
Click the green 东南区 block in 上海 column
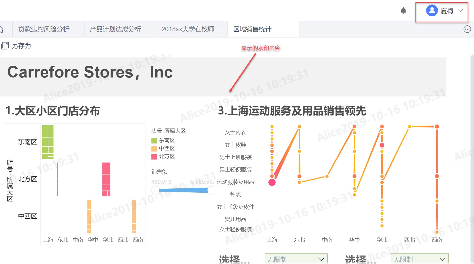[x=48, y=142]
